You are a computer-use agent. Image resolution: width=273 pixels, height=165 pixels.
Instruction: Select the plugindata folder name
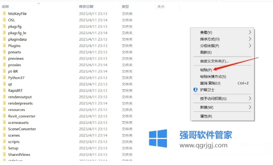pos(17,39)
